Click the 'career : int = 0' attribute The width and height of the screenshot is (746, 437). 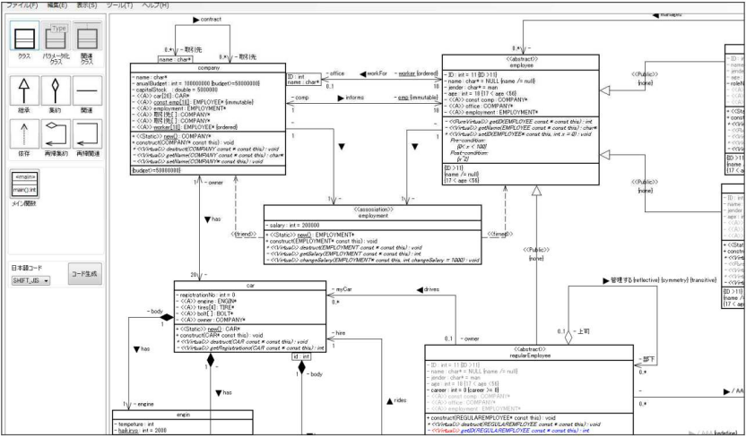coord(464,390)
